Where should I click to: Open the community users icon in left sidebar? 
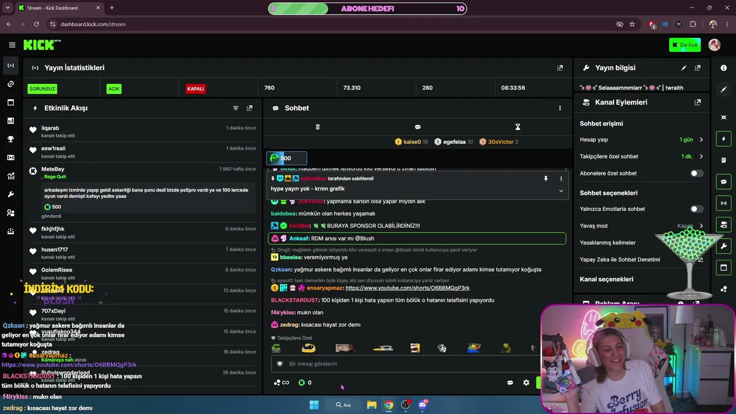point(10,213)
